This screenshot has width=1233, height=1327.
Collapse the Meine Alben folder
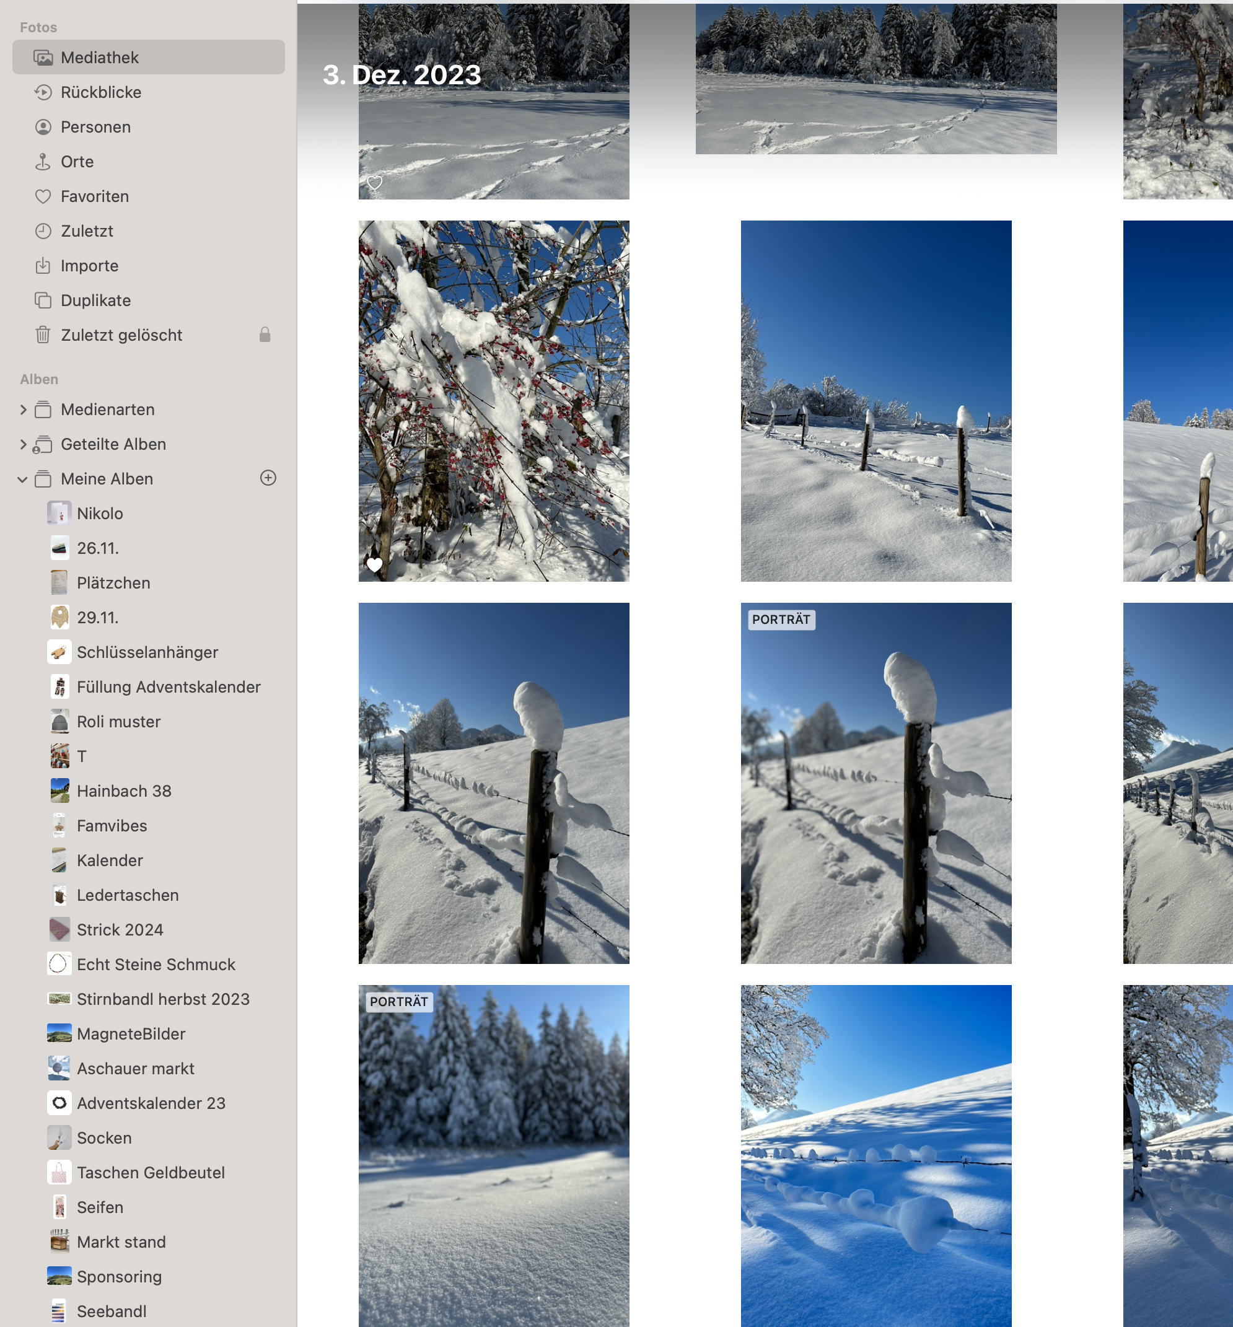[23, 479]
